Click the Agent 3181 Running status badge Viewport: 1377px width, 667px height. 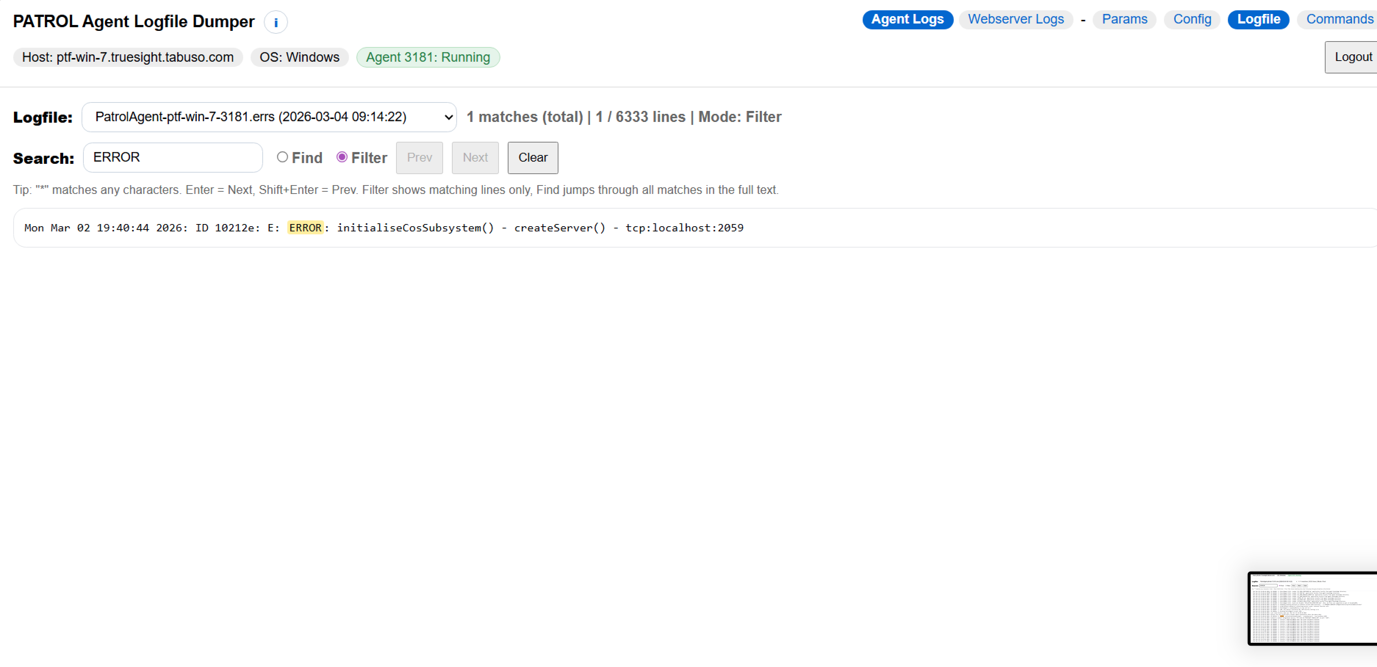click(428, 57)
